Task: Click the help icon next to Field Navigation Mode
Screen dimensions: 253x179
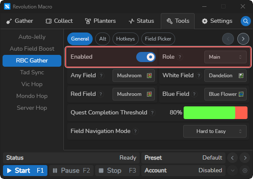Action: 135,131
